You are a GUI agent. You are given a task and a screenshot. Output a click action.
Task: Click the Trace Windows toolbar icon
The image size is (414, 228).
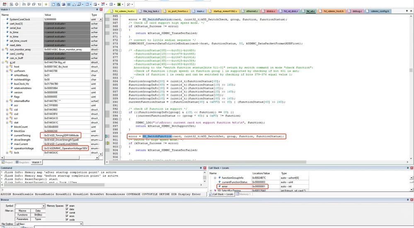pyautogui.click(x=111, y=4)
